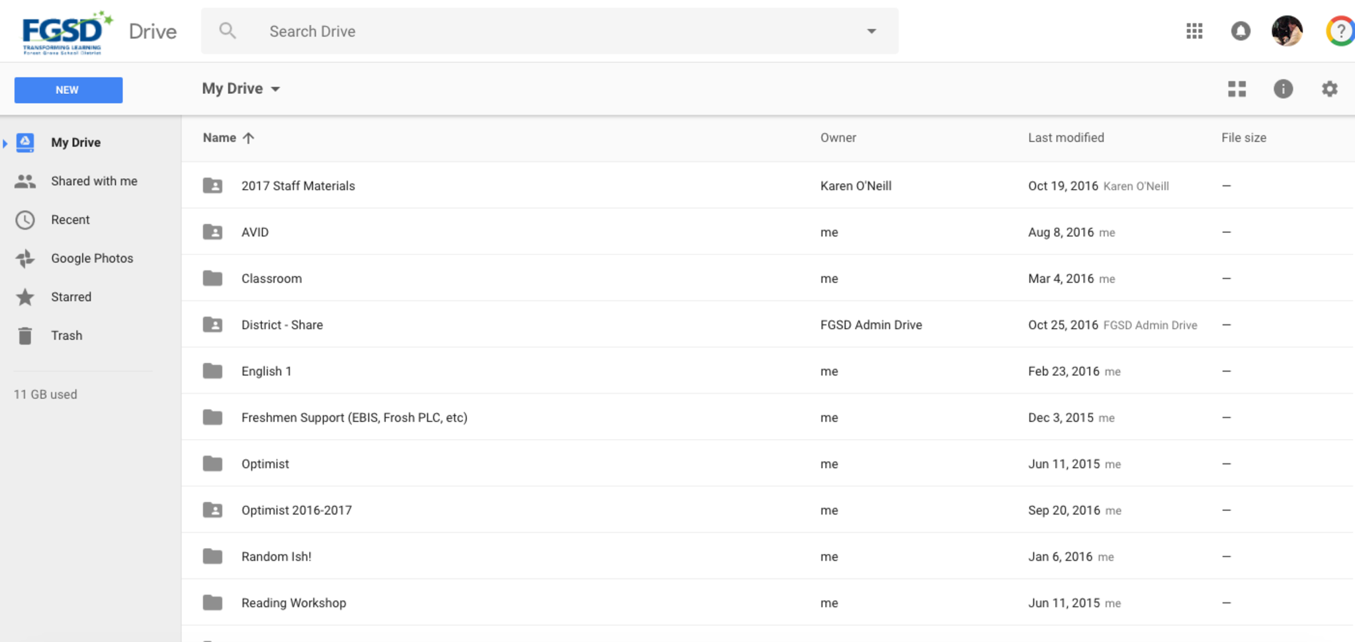Viewport: 1355px width, 642px height.
Task: Select Starred in the sidebar
Action: click(71, 297)
